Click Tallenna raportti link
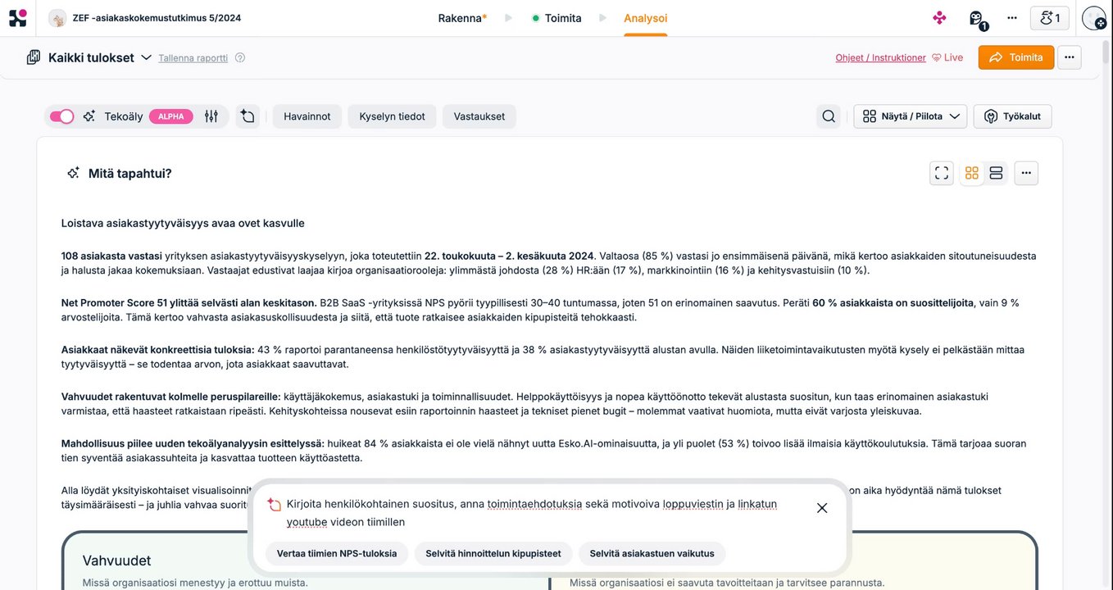Screen dimensions: 1113x590 pos(193,58)
